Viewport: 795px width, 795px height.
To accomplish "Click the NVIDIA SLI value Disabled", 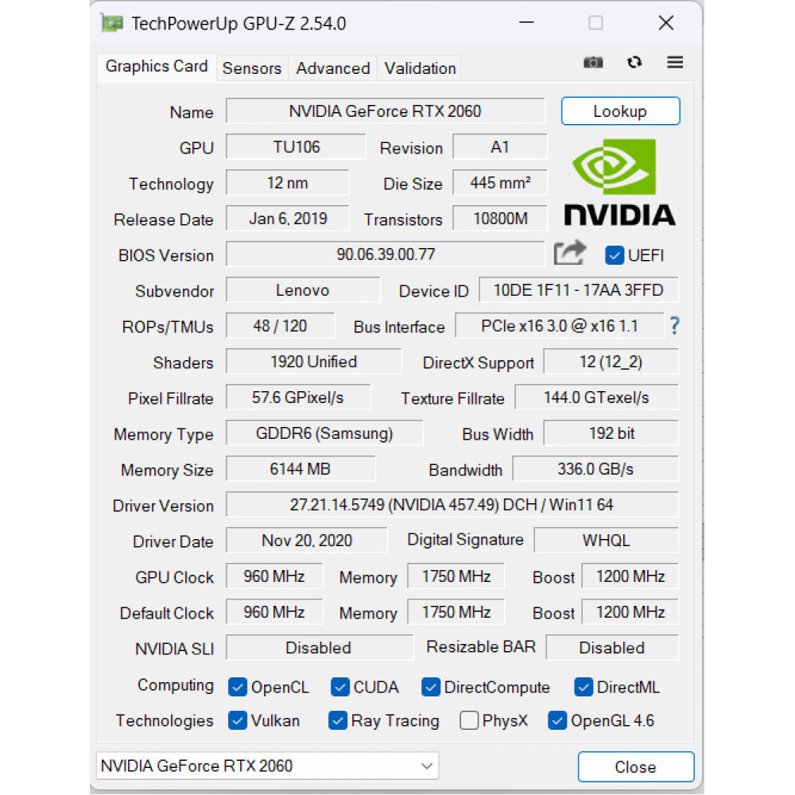I will [x=320, y=648].
